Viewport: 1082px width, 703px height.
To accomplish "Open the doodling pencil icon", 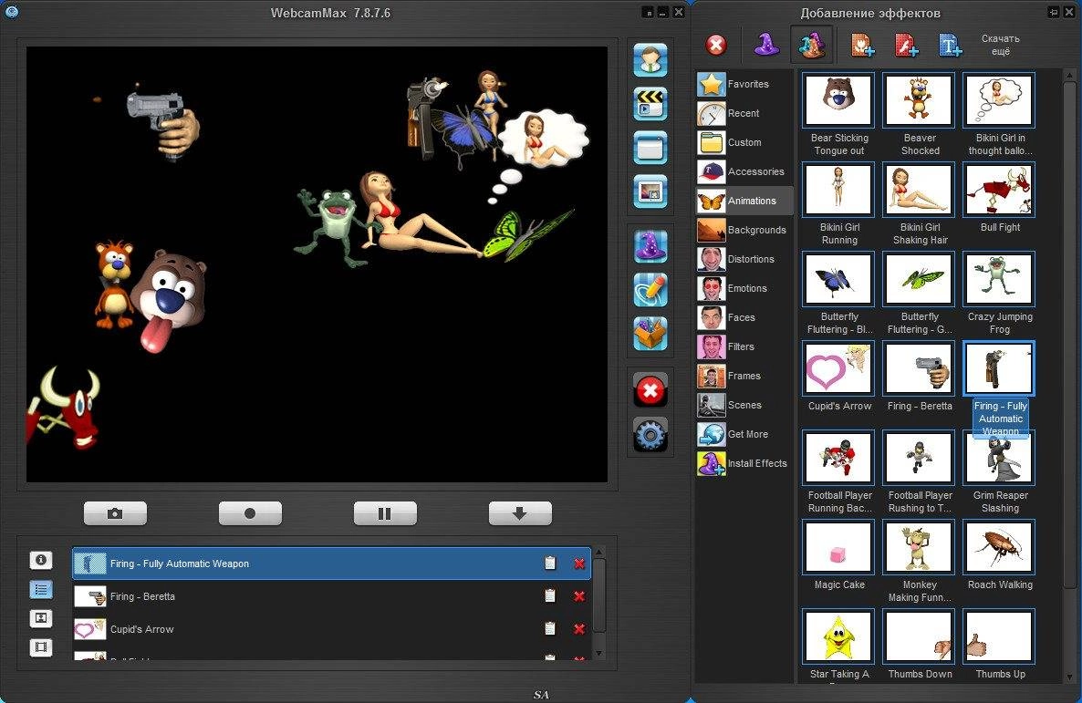I will pyautogui.click(x=650, y=290).
